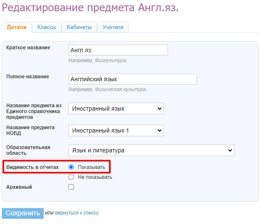Click the Редактирование предмета page heading

pos(90,8)
